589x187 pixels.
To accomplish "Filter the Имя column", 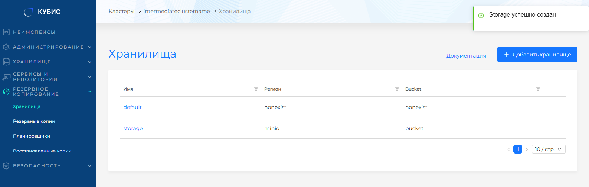I will 256,89.
